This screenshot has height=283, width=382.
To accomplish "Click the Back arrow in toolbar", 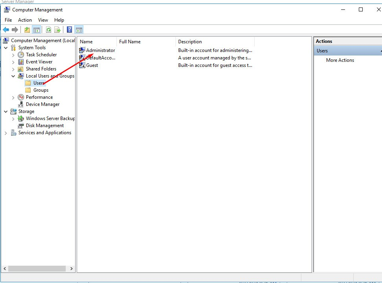I will click(x=6, y=30).
